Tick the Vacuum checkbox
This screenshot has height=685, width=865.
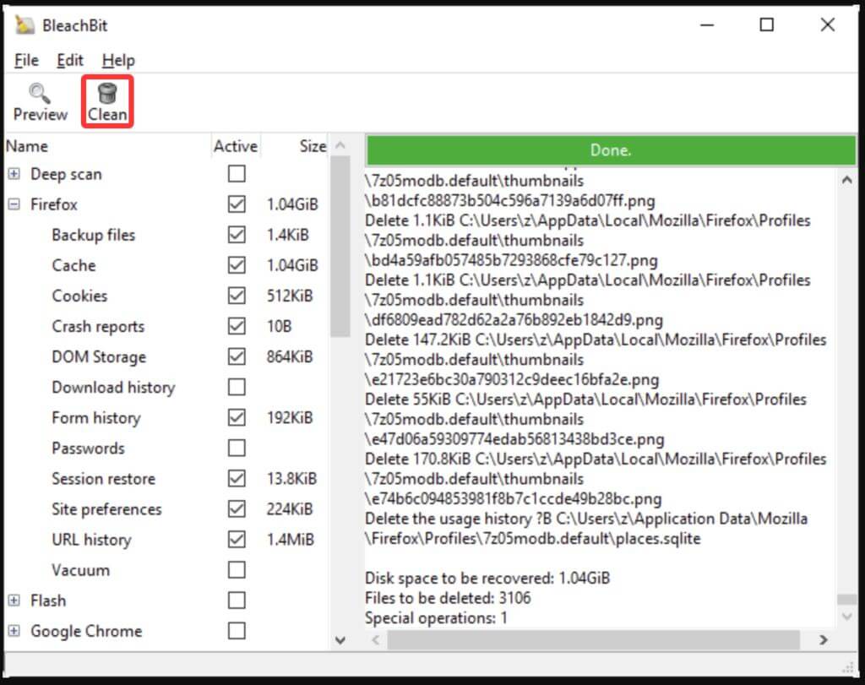[237, 569]
